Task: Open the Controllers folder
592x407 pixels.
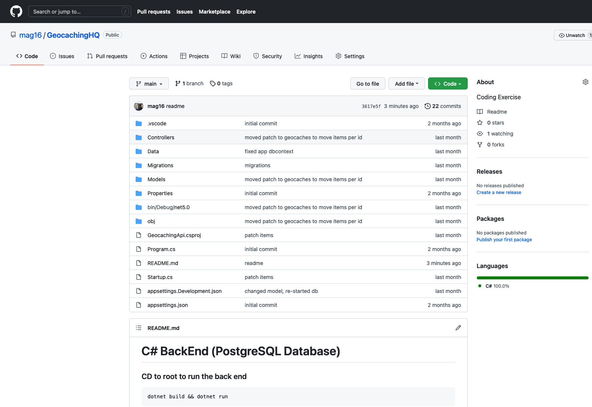Action: click(x=161, y=137)
